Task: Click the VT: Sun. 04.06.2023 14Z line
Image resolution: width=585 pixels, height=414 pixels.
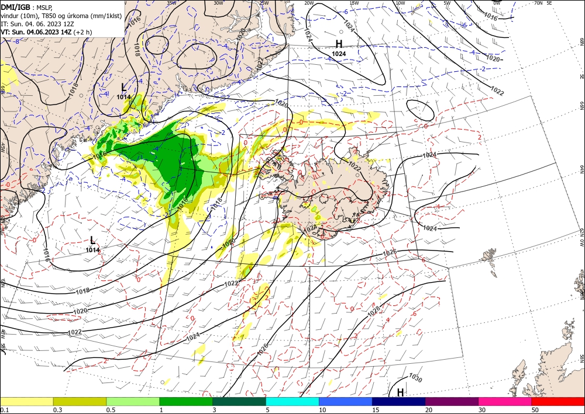Action: (x=47, y=32)
